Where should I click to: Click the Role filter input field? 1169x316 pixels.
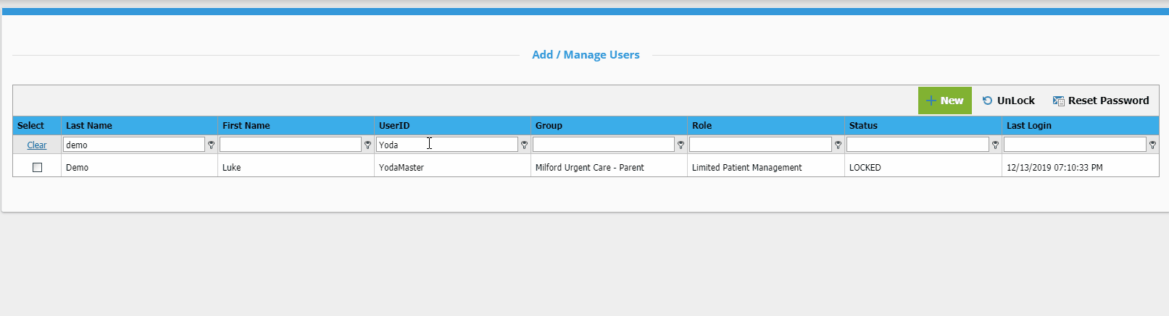(x=760, y=145)
